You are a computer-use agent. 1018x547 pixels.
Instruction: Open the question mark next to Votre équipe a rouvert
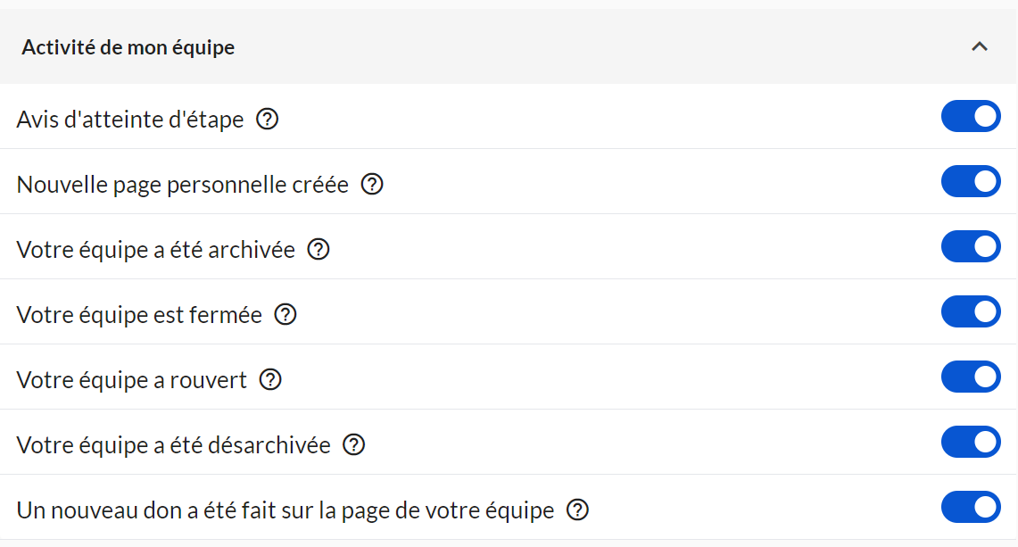(x=270, y=379)
